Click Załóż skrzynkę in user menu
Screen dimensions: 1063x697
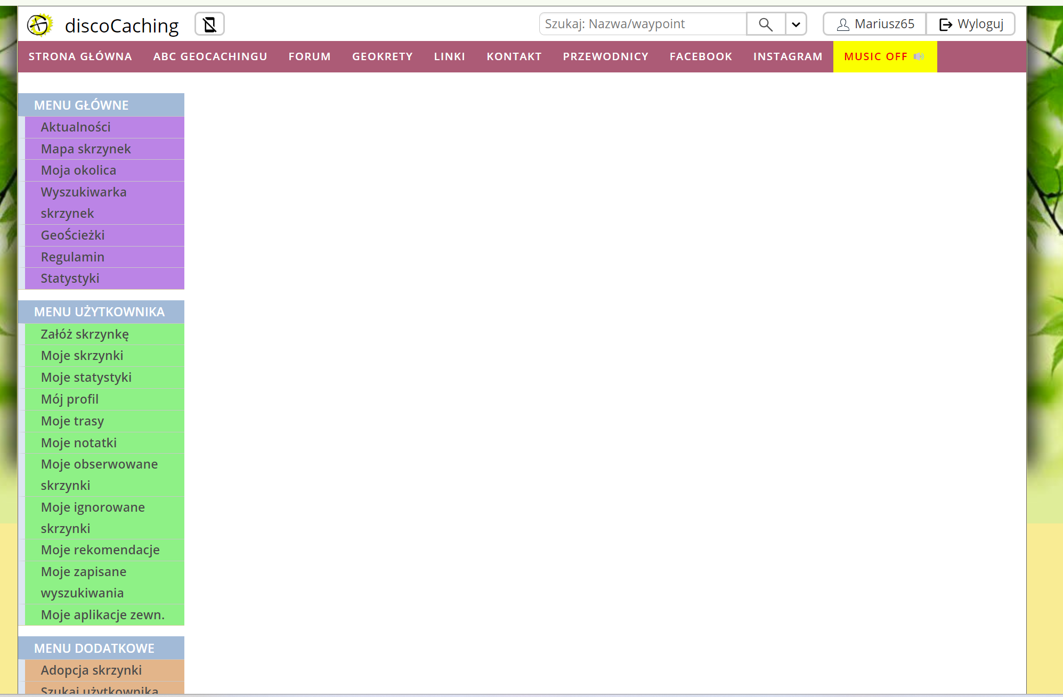[85, 334]
